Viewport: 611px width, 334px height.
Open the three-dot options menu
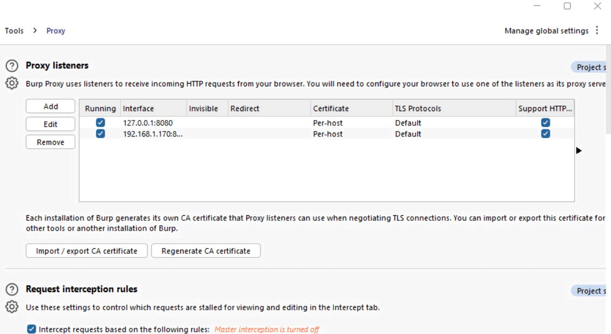pyautogui.click(x=597, y=30)
